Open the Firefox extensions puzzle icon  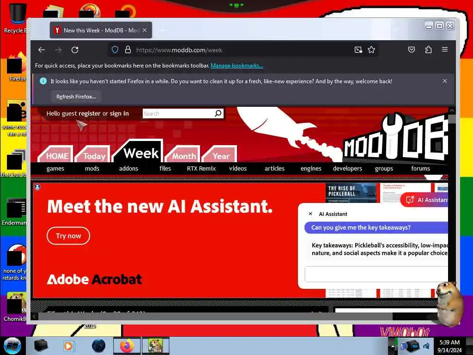(x=428, y=49)
